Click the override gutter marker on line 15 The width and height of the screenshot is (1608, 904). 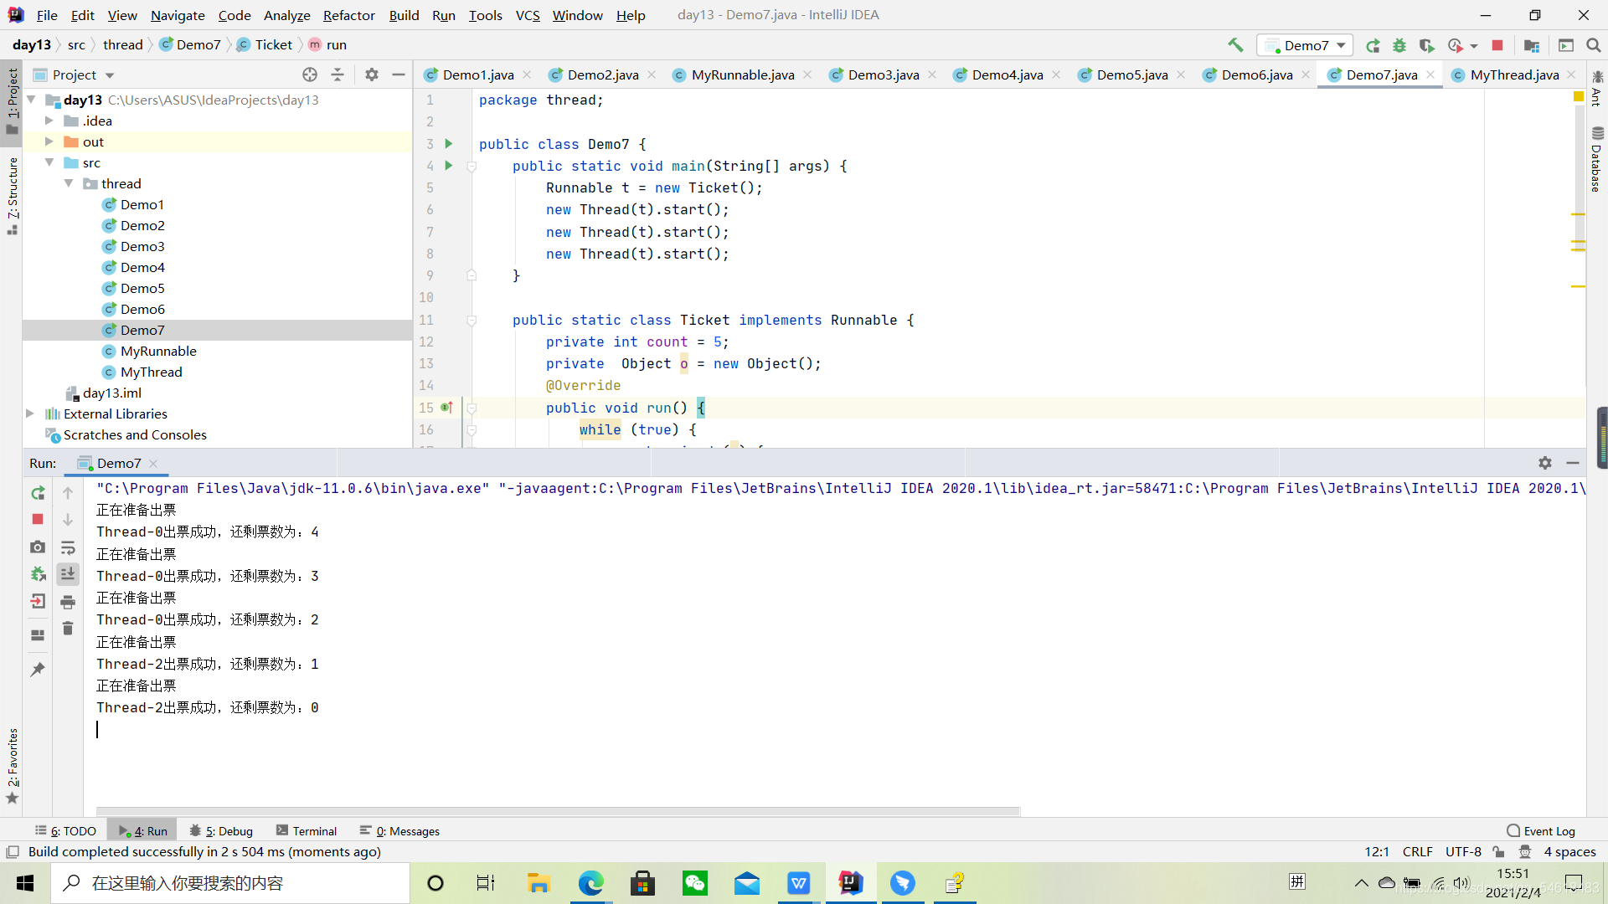click(447, 408)
